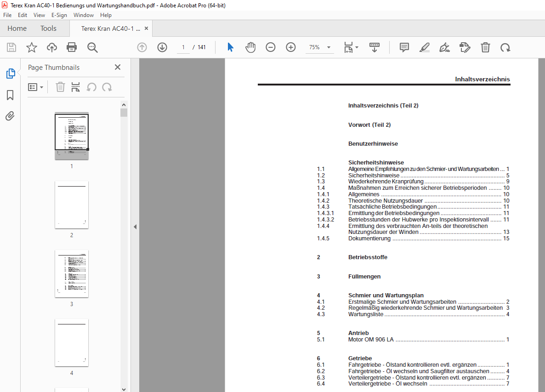The image size is (545, 392).
Task: Click the page number input field
Action: click(183, 47)
